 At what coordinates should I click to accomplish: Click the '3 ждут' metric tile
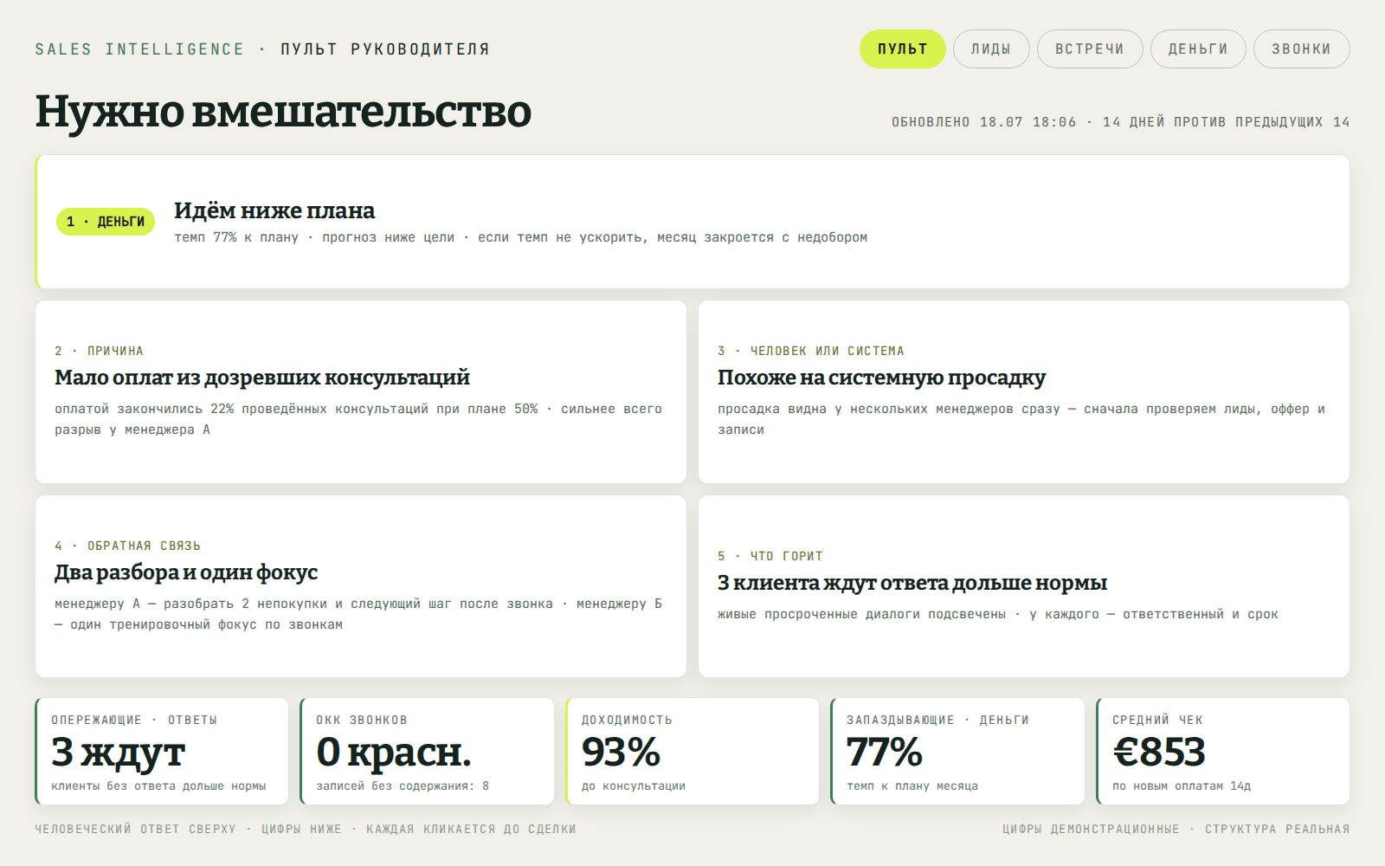point(162,751)
